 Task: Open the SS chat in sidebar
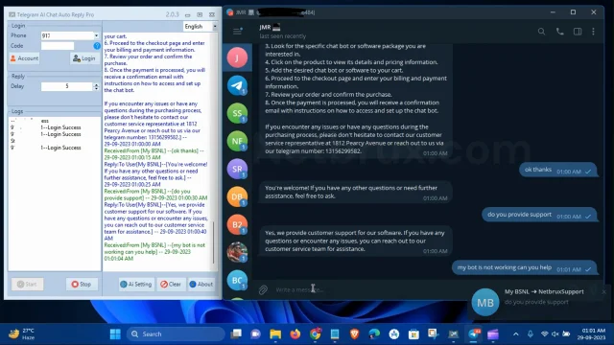(x=237, y=113)
